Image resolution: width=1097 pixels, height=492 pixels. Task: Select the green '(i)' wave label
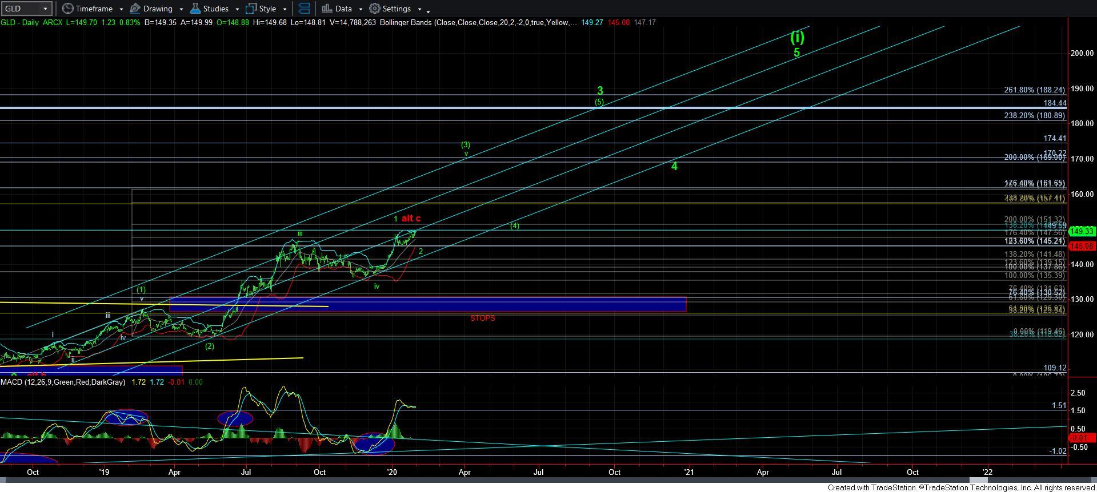(797, 38)
